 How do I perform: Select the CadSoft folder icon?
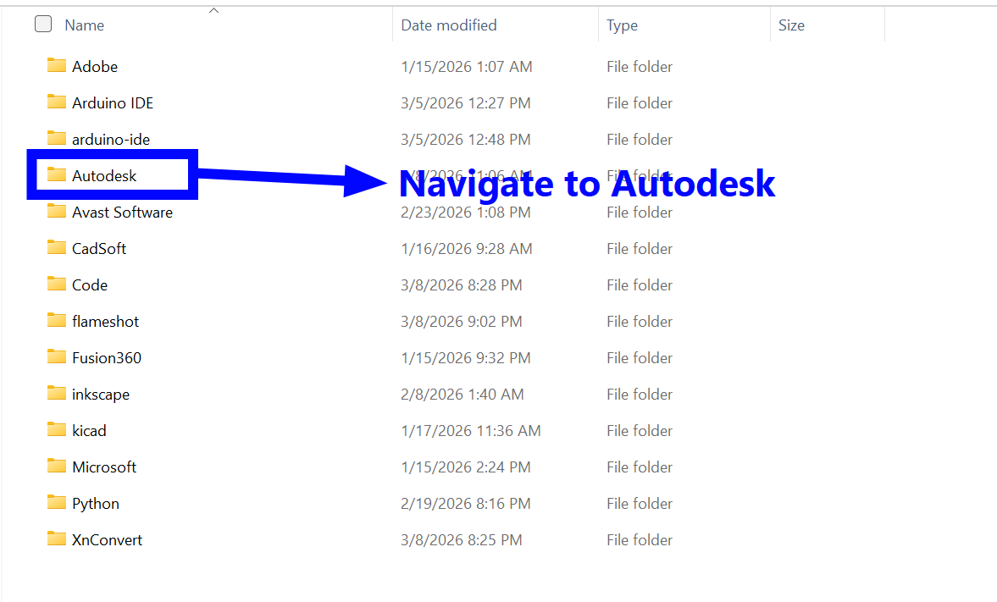click(57, 248)
